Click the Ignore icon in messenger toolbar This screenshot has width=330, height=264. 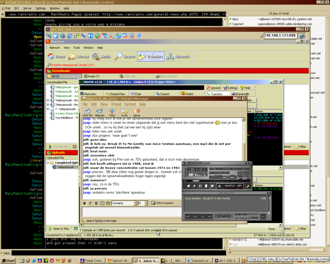pos(137,113)
